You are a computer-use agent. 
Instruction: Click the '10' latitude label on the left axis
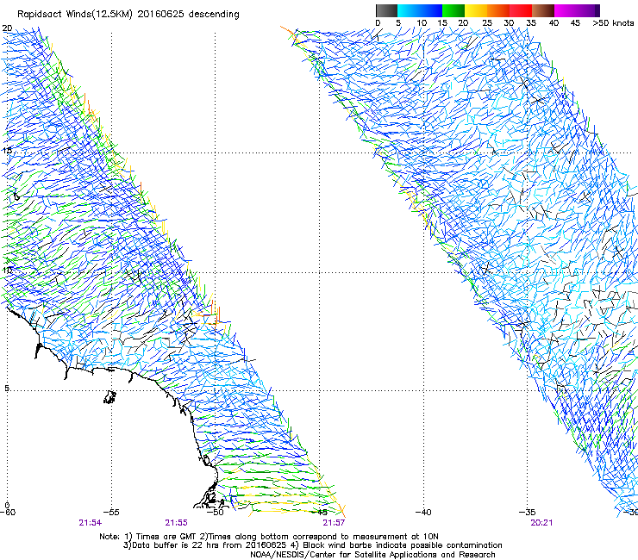(7, 270)
